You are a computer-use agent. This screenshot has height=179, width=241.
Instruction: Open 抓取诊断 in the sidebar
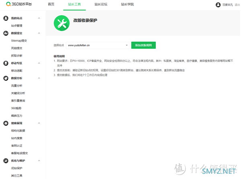tap(16, 55)
